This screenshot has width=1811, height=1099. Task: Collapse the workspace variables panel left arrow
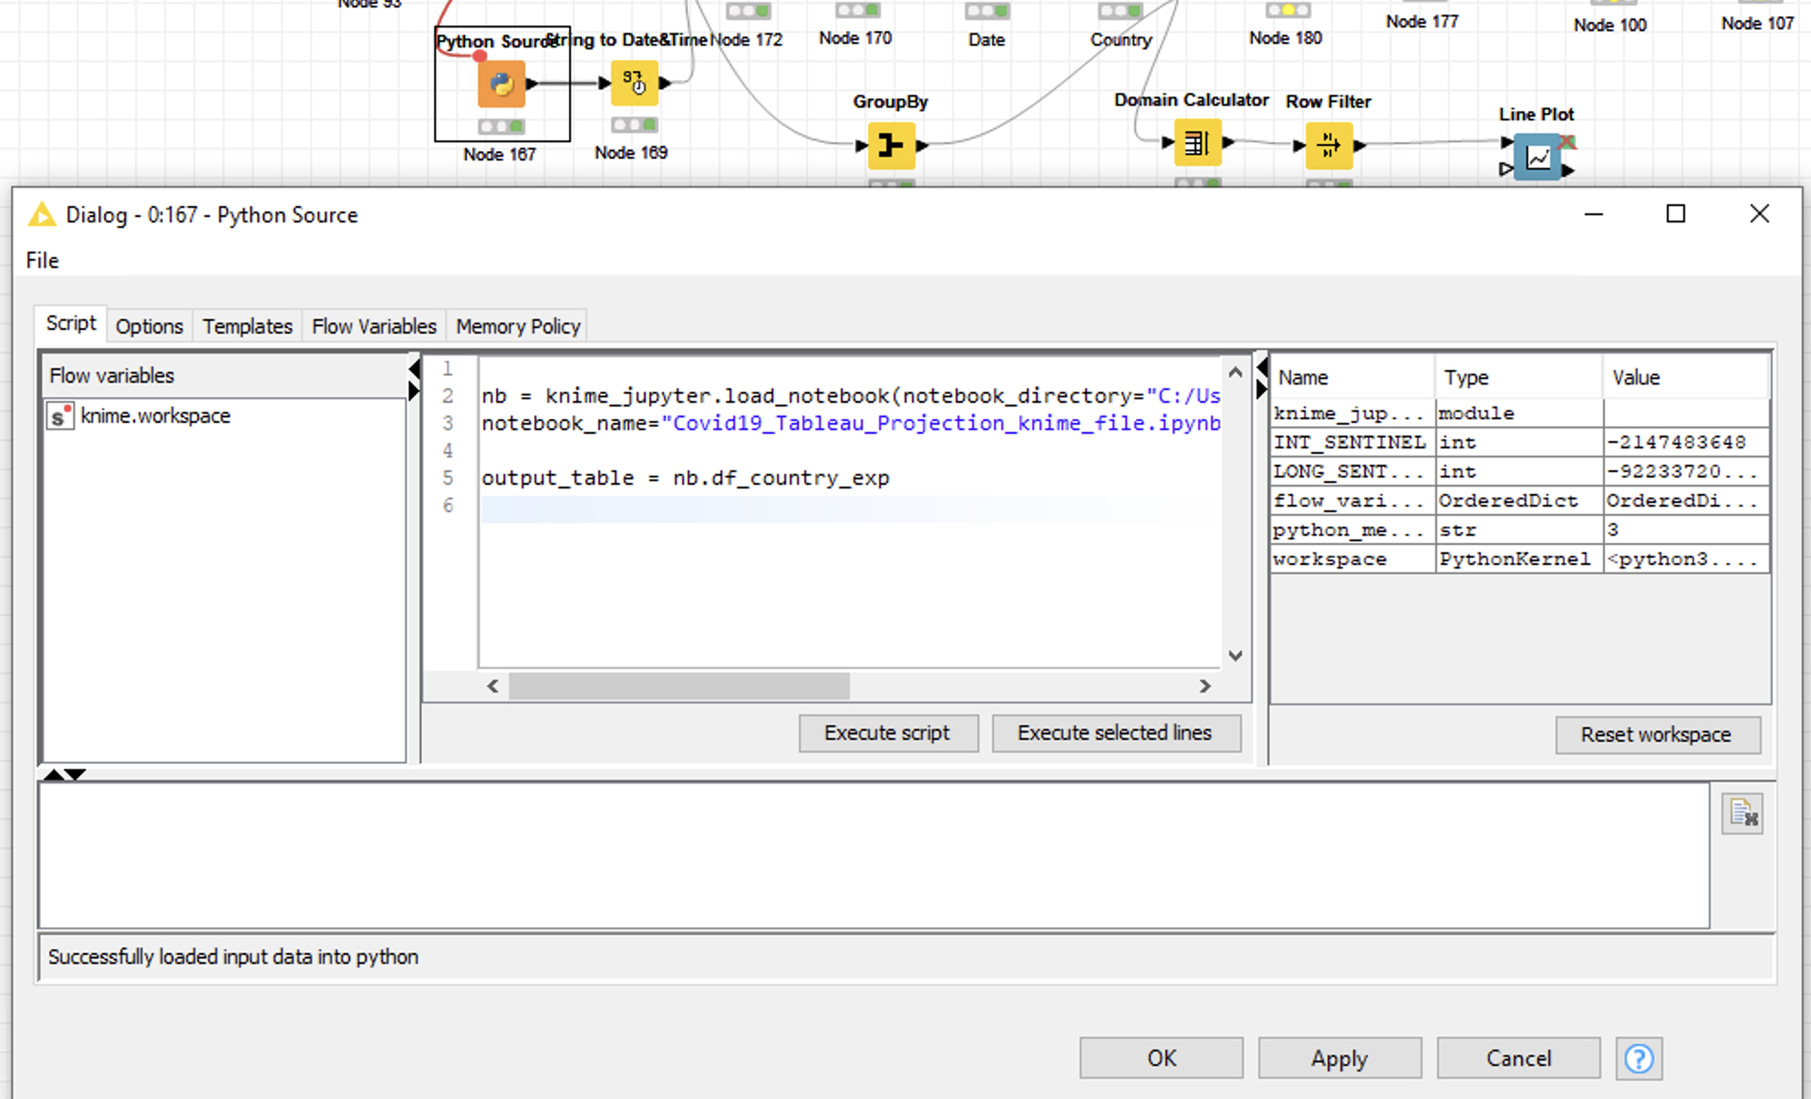pyautogui.click(x=1262, y=367)
